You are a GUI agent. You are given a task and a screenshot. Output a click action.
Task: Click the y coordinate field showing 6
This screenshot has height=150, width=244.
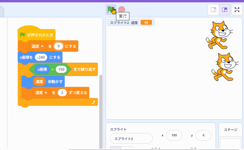pyautogui.click(x=203, y=135)
